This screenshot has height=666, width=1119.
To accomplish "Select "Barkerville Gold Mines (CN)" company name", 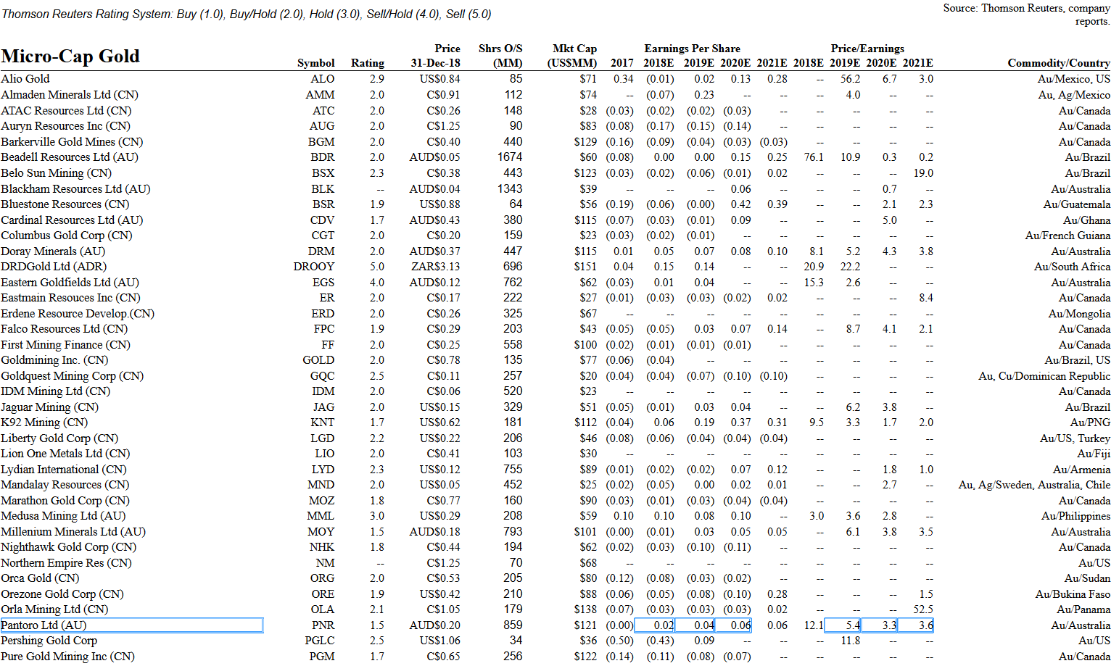I will pyautogui.click(x=72, y=142).
